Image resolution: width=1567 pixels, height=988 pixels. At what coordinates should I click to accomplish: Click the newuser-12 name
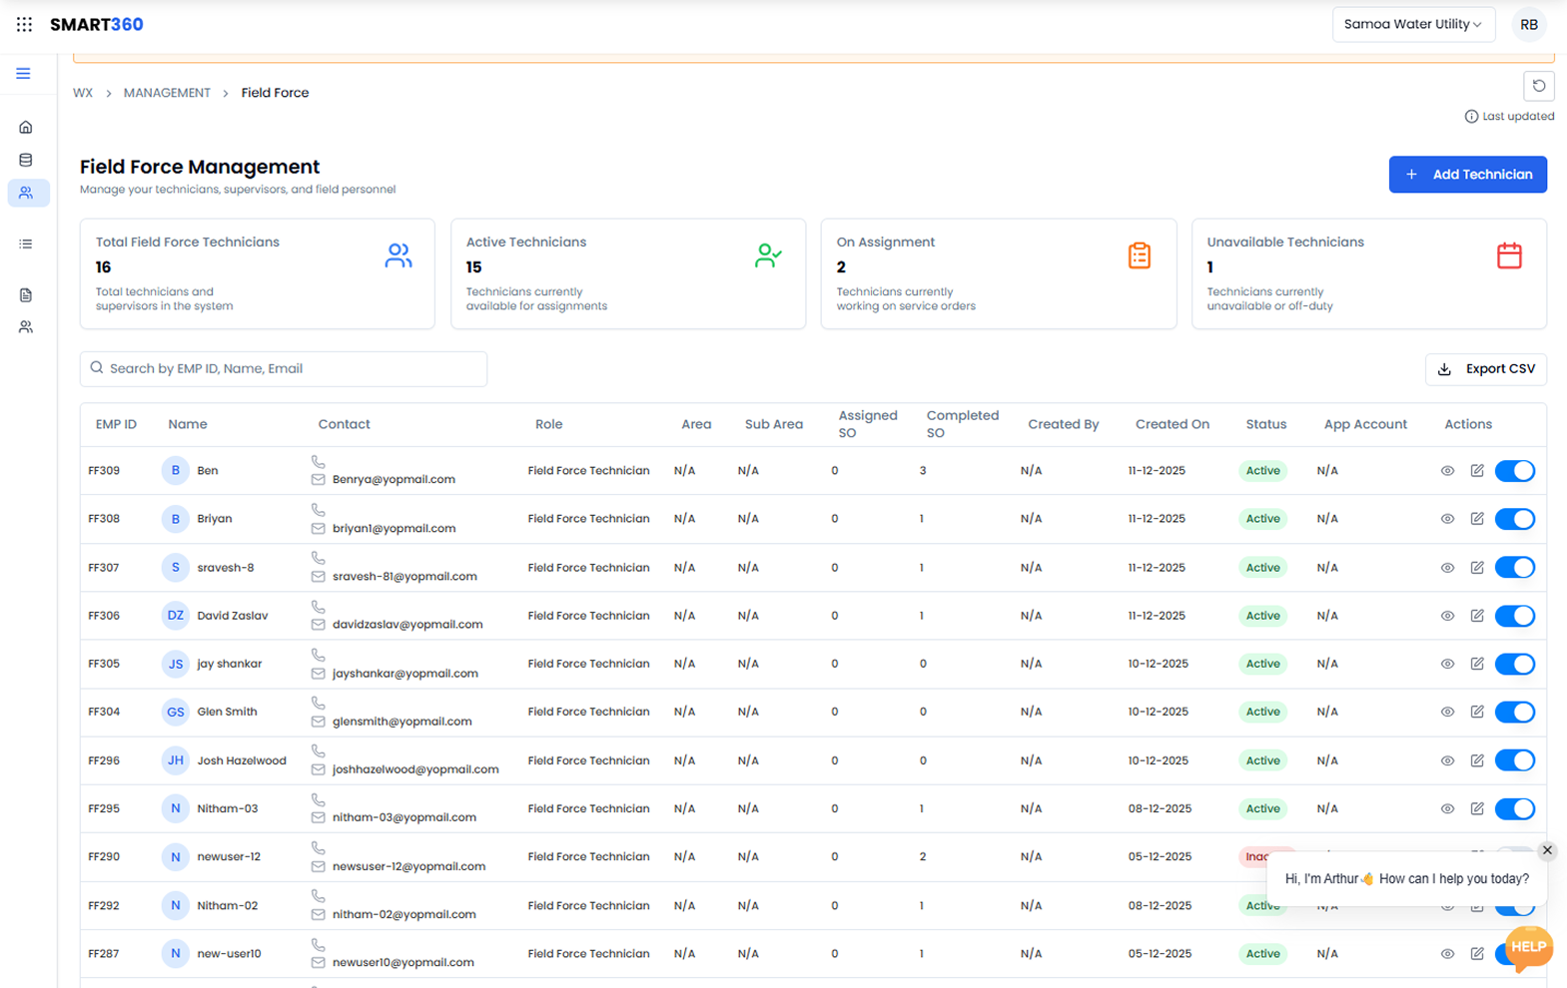pyautogui.click(x=229, y=856)
